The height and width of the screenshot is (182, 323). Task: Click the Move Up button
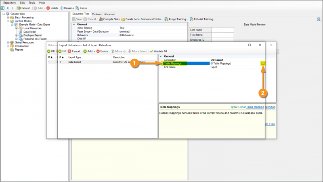(119, 51)
